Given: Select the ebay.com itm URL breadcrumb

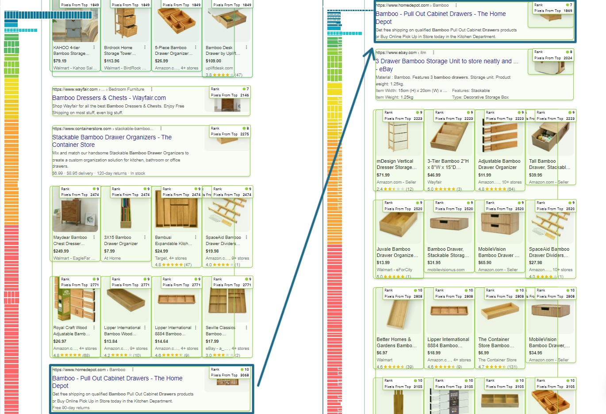Looking at the screenshot, I should coord(401,53).
